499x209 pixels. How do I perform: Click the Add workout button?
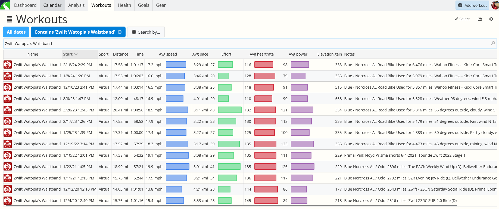point(472,5)
